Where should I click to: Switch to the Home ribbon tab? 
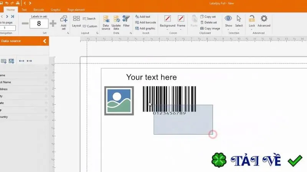coord(11,10)
